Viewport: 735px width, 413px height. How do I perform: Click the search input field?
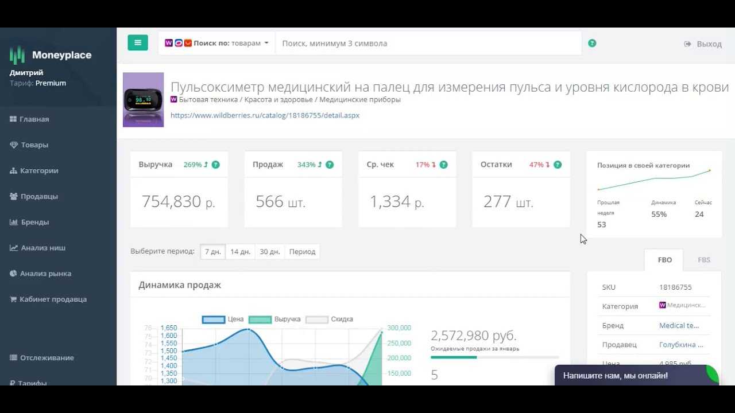428,43
